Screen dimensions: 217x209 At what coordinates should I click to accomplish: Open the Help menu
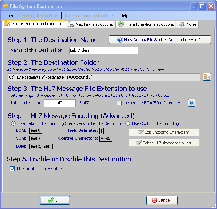(x=124, y=15)
